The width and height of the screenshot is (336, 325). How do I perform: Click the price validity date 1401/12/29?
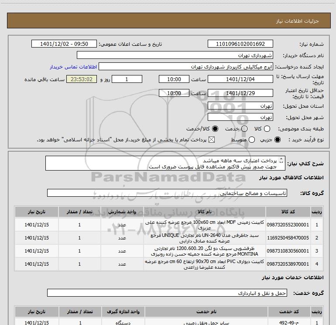tap(240, 93)
